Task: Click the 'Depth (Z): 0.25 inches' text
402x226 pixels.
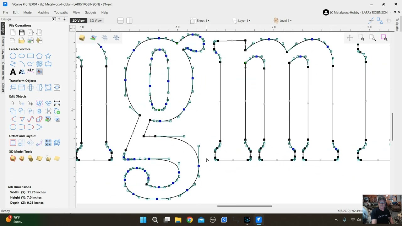Action: point(27,203)
